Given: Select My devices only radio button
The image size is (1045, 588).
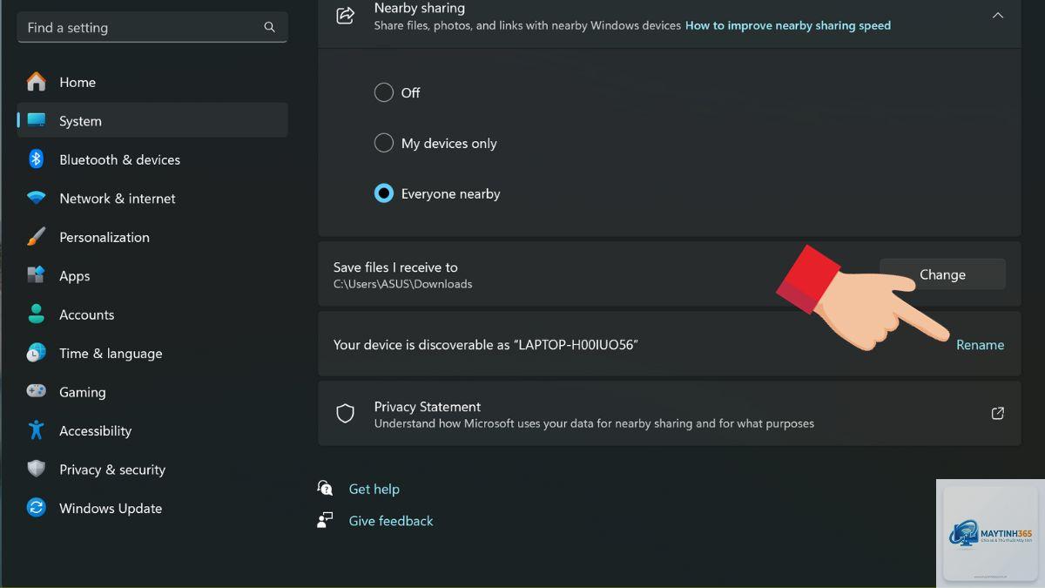Looking at the screenshot, I should coord(384,143).
